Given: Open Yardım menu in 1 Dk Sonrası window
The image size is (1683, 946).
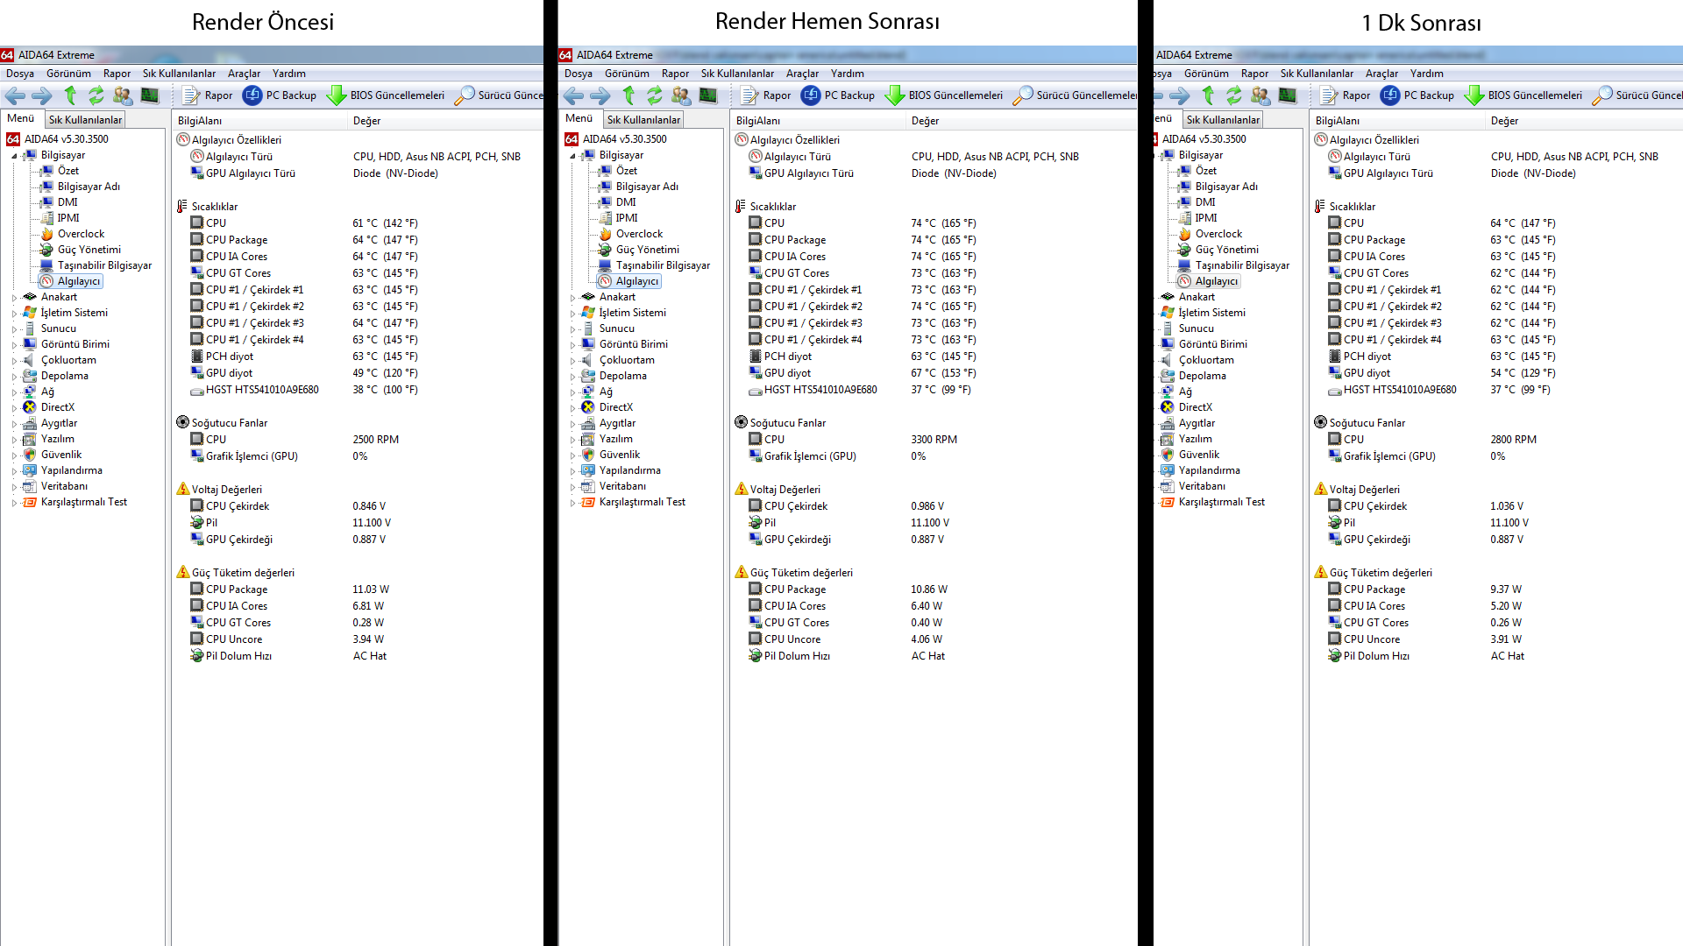Looking at the screenshot, I should click(1426, 74).
